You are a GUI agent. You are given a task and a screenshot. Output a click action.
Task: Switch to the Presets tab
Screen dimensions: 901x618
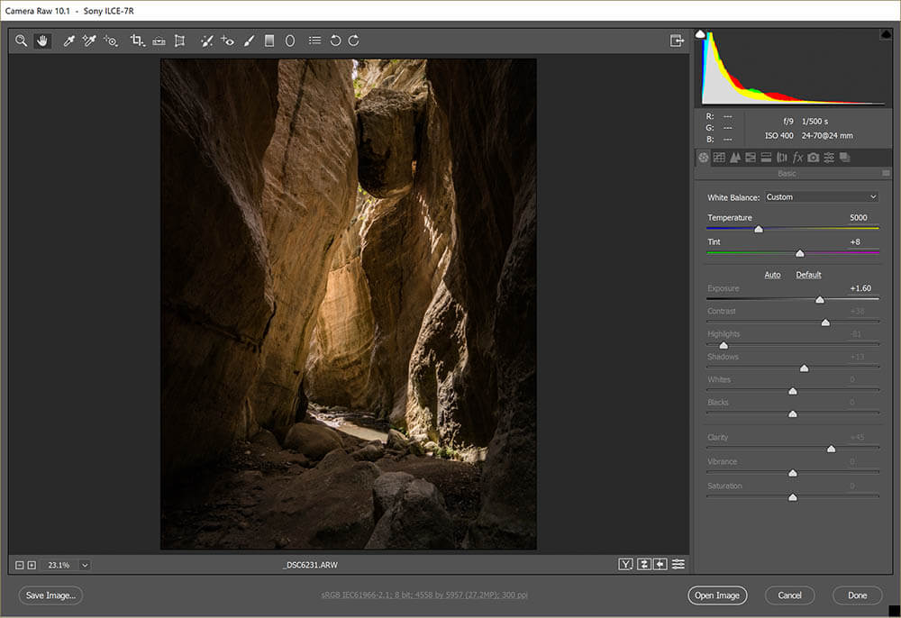[830, 157]
